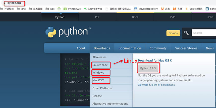Open the About navigation menu
The height and width of the screenshot is (108, 216).
pyautogui.click(x=81, y=48)
